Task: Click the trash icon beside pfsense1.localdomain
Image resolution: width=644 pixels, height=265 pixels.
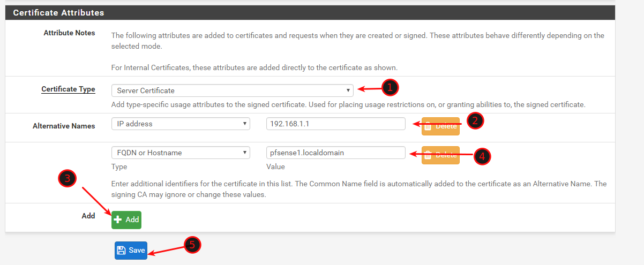Action: coord(429,155)
